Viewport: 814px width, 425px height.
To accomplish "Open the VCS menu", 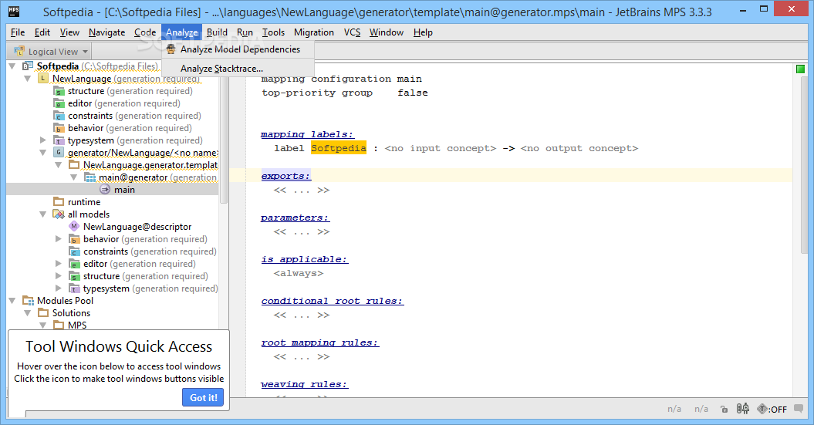I will tap(352, 32).
